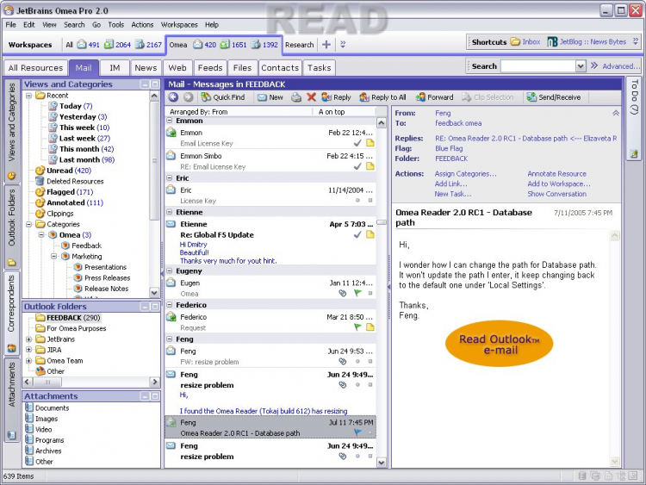Open the Tools menu
The image size is (646, 485).
click(x=115, y=25)
